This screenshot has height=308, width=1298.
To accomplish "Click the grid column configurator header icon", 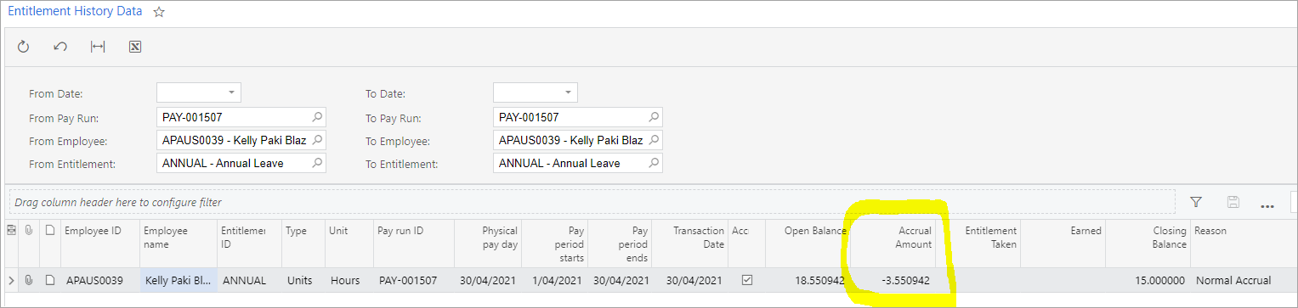I will pos(10,231).
